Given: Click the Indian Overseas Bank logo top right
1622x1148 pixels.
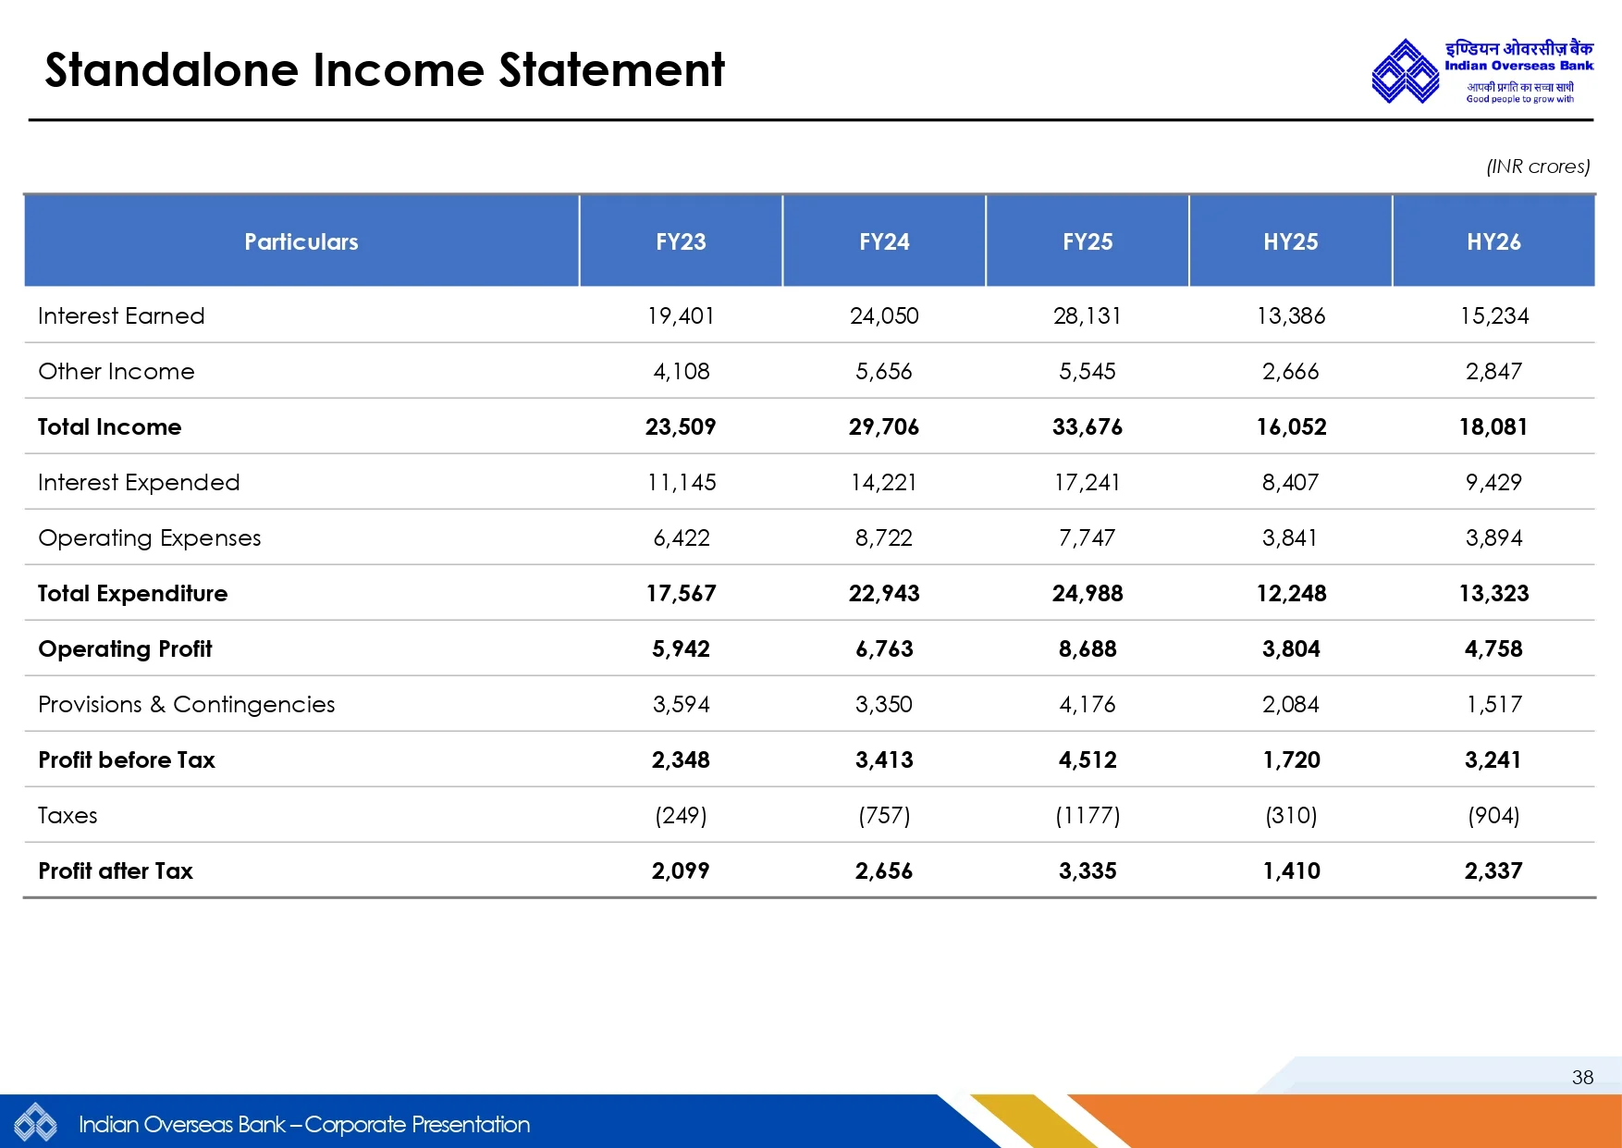Looking at the screenshot, I should coord(1481,71).
